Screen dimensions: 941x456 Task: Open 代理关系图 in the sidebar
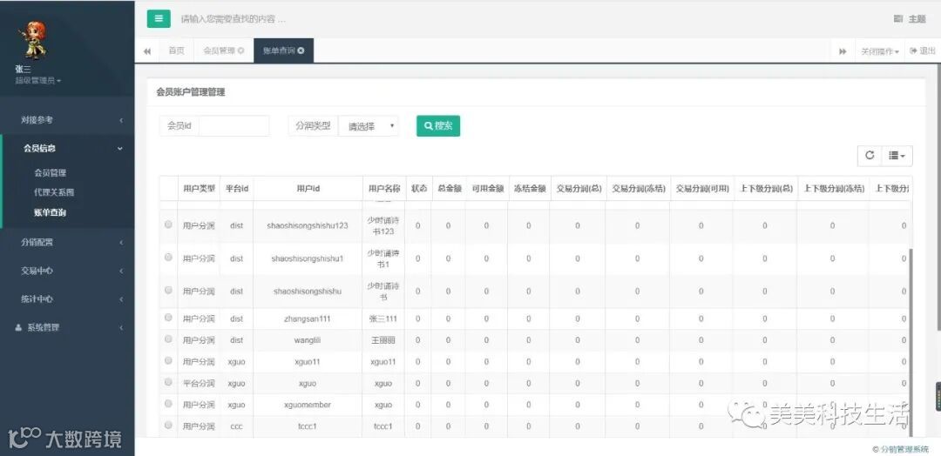[x=54, y=192]
